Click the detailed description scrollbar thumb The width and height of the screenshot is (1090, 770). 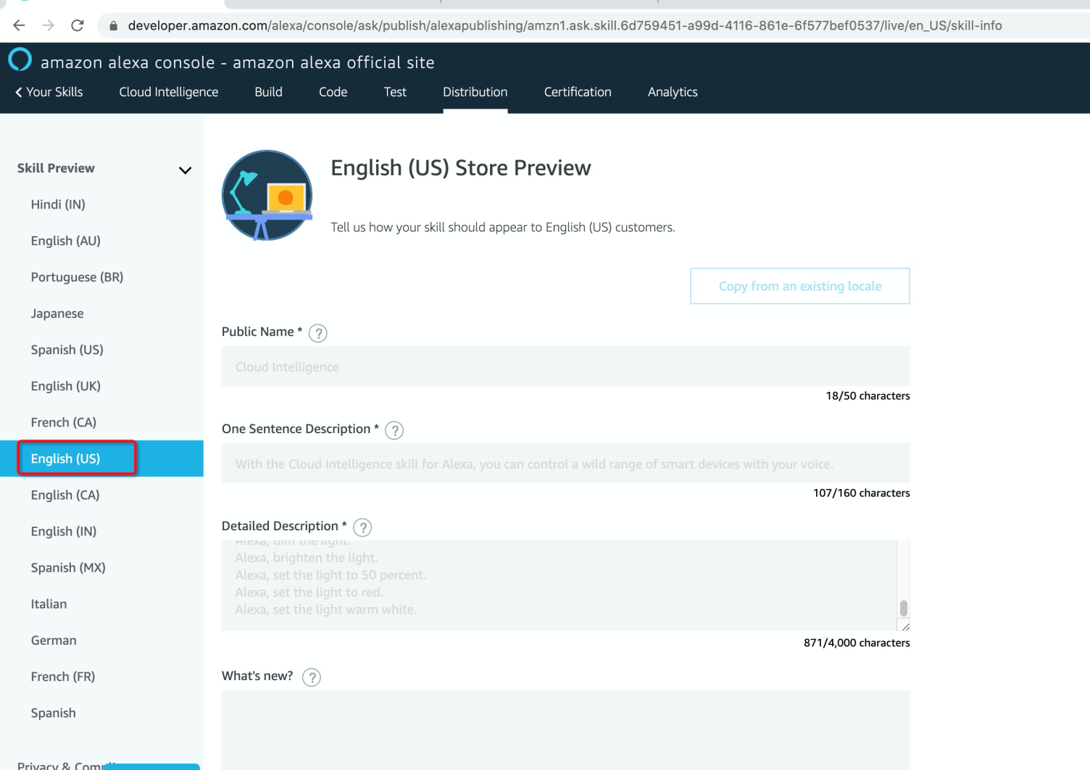904,608
